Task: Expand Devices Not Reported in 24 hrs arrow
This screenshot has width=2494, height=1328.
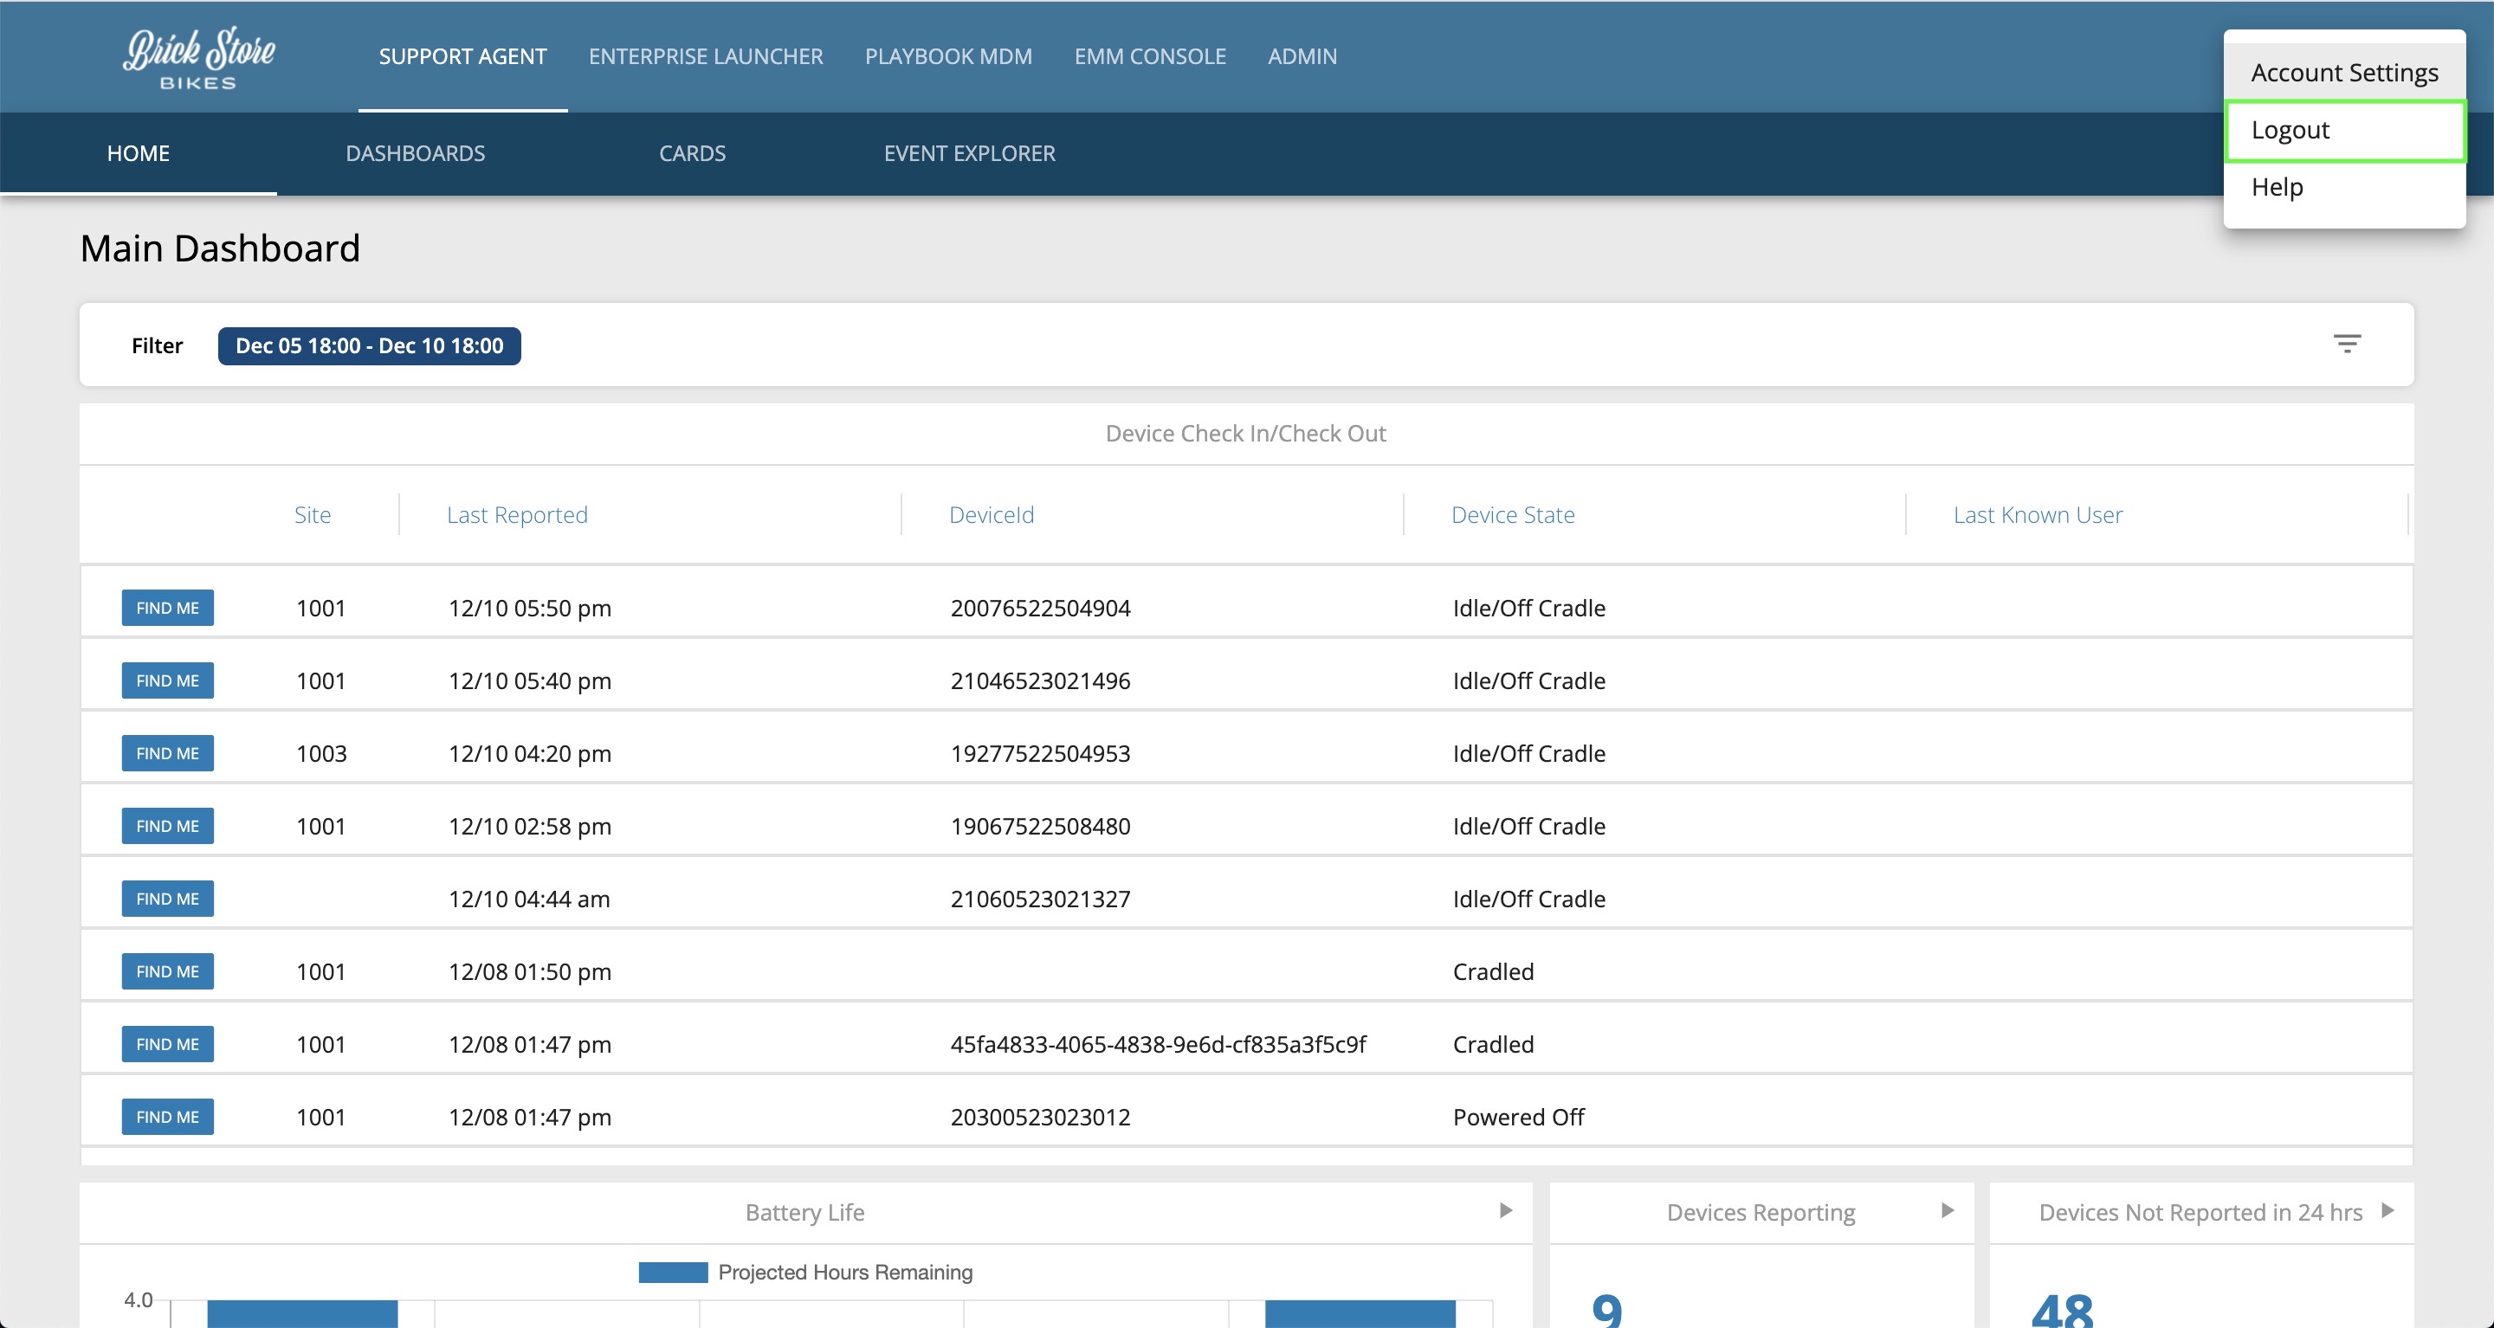Action: (2387, 1211)
